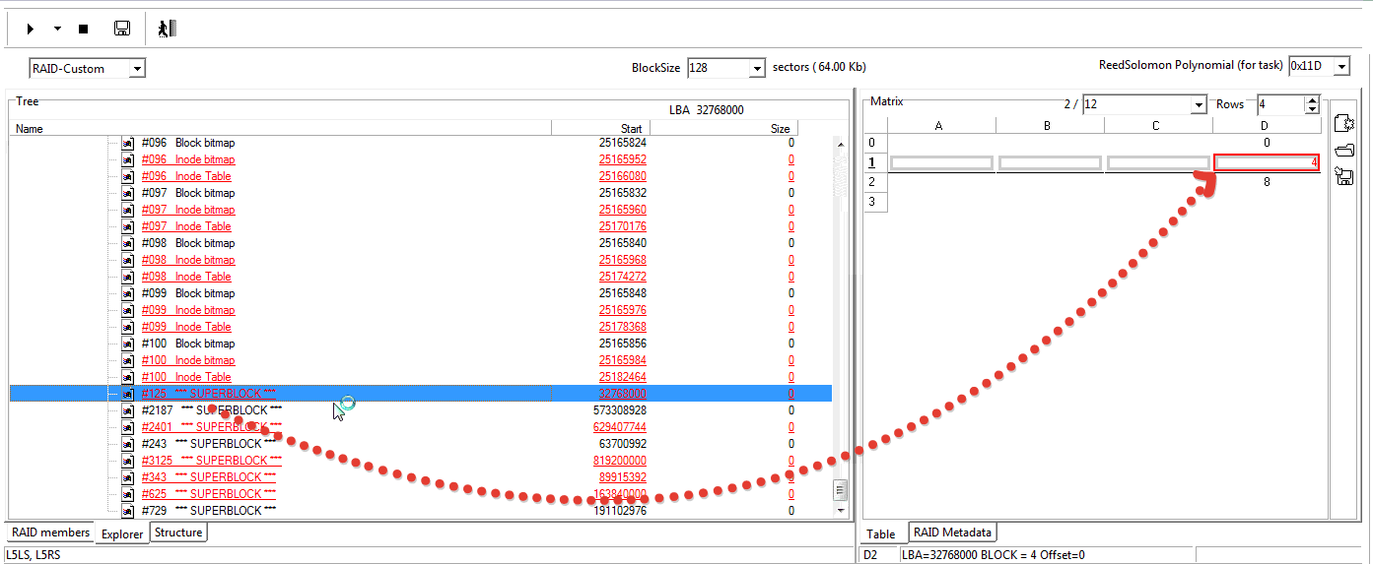Viewport: 1373px width, 564px height.
Task: Click the icon beside '#099 Inode bitmap'
Action: [128, 310]
